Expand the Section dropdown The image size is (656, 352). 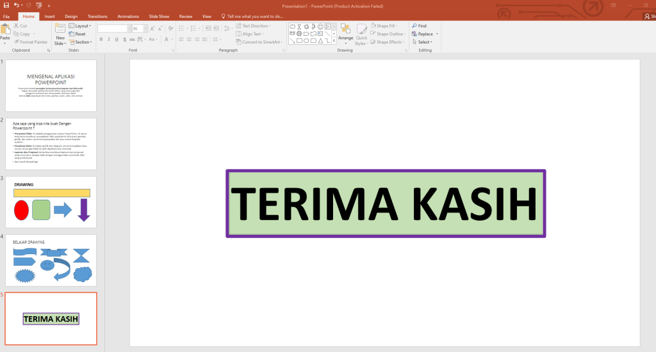[80, 42]
